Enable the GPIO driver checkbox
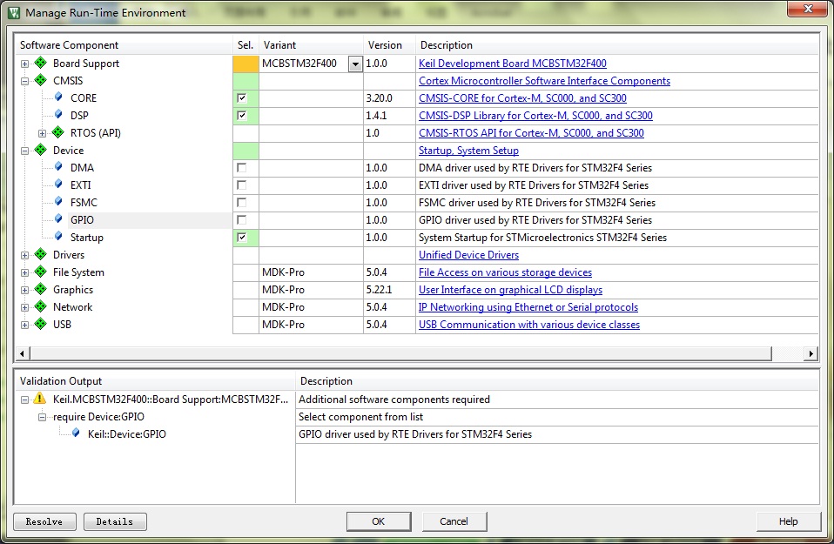The width and height of the screenshot is (834, 544). coord(242,219)
